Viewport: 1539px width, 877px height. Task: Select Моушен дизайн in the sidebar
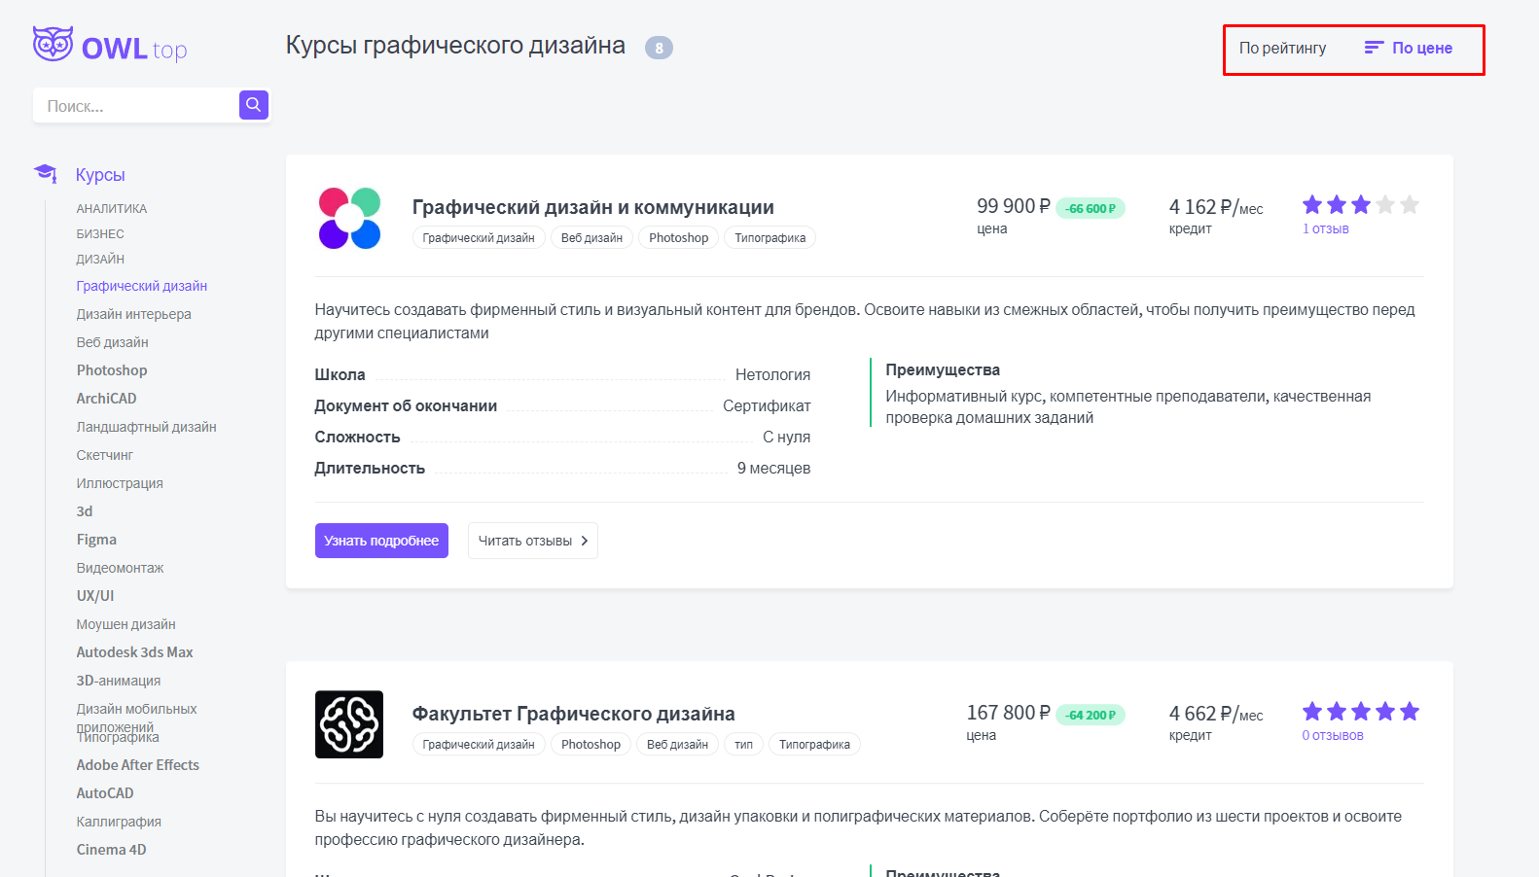click(125, 624)
